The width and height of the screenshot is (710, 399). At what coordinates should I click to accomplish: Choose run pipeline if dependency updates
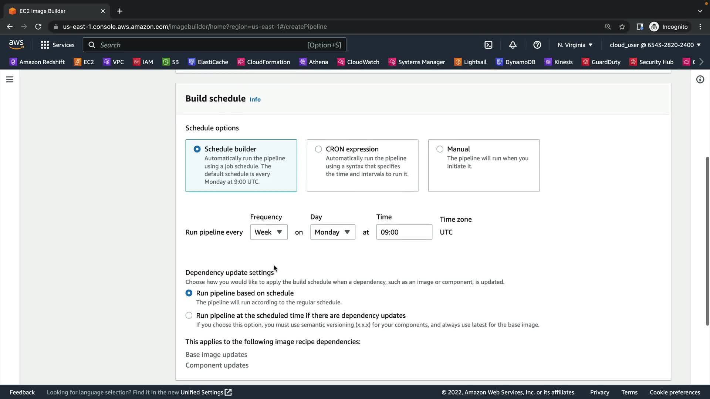point(189,316)
